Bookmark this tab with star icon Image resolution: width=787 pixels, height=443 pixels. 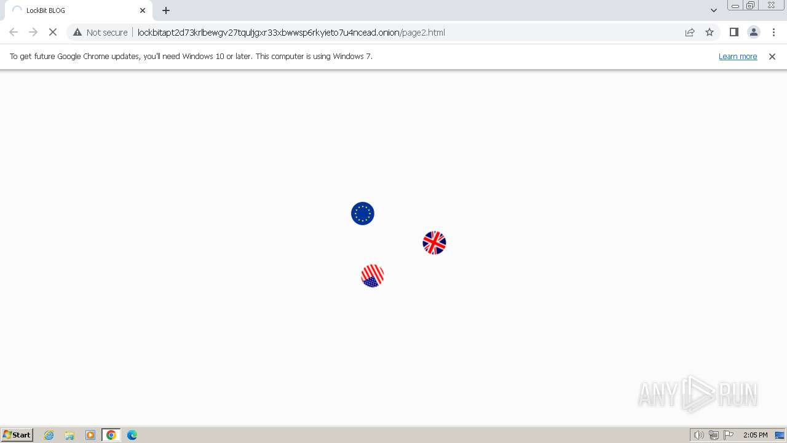710,32
